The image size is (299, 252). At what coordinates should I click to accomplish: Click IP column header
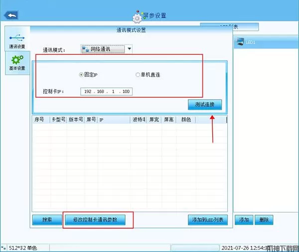(114, 120)
